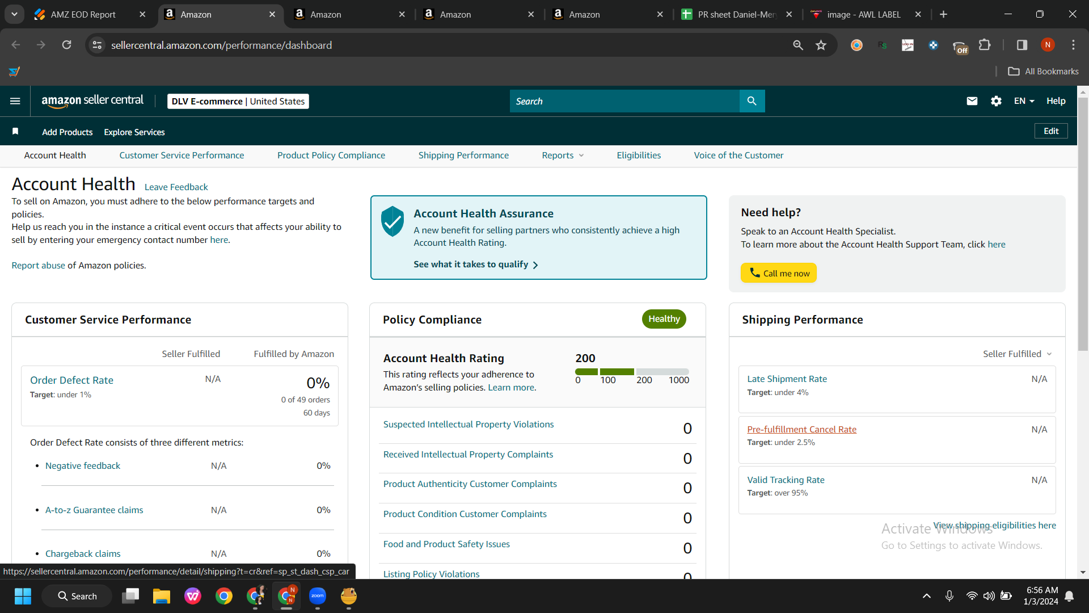
Task: Click the Call me now button
Action: pyautogui.click(x=779, y=273)
